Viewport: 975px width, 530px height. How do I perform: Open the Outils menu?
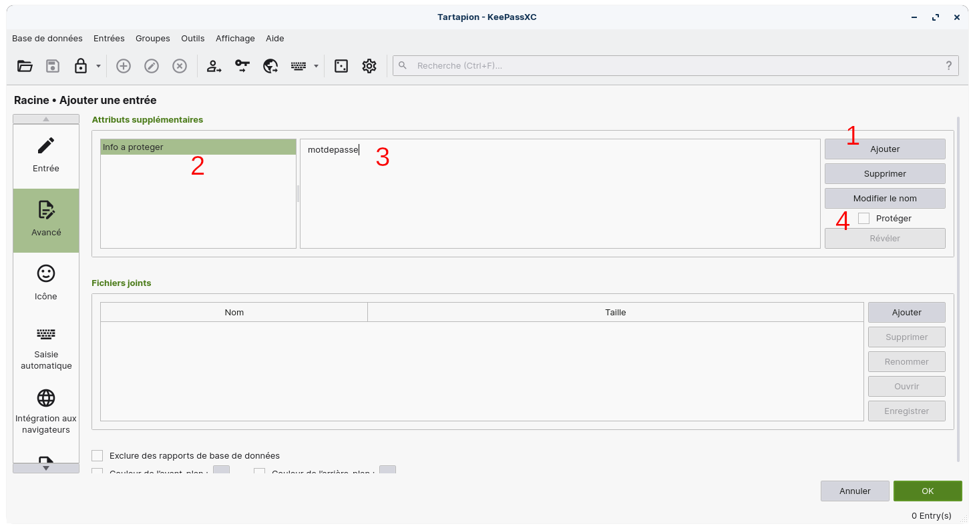click(193, 38)
